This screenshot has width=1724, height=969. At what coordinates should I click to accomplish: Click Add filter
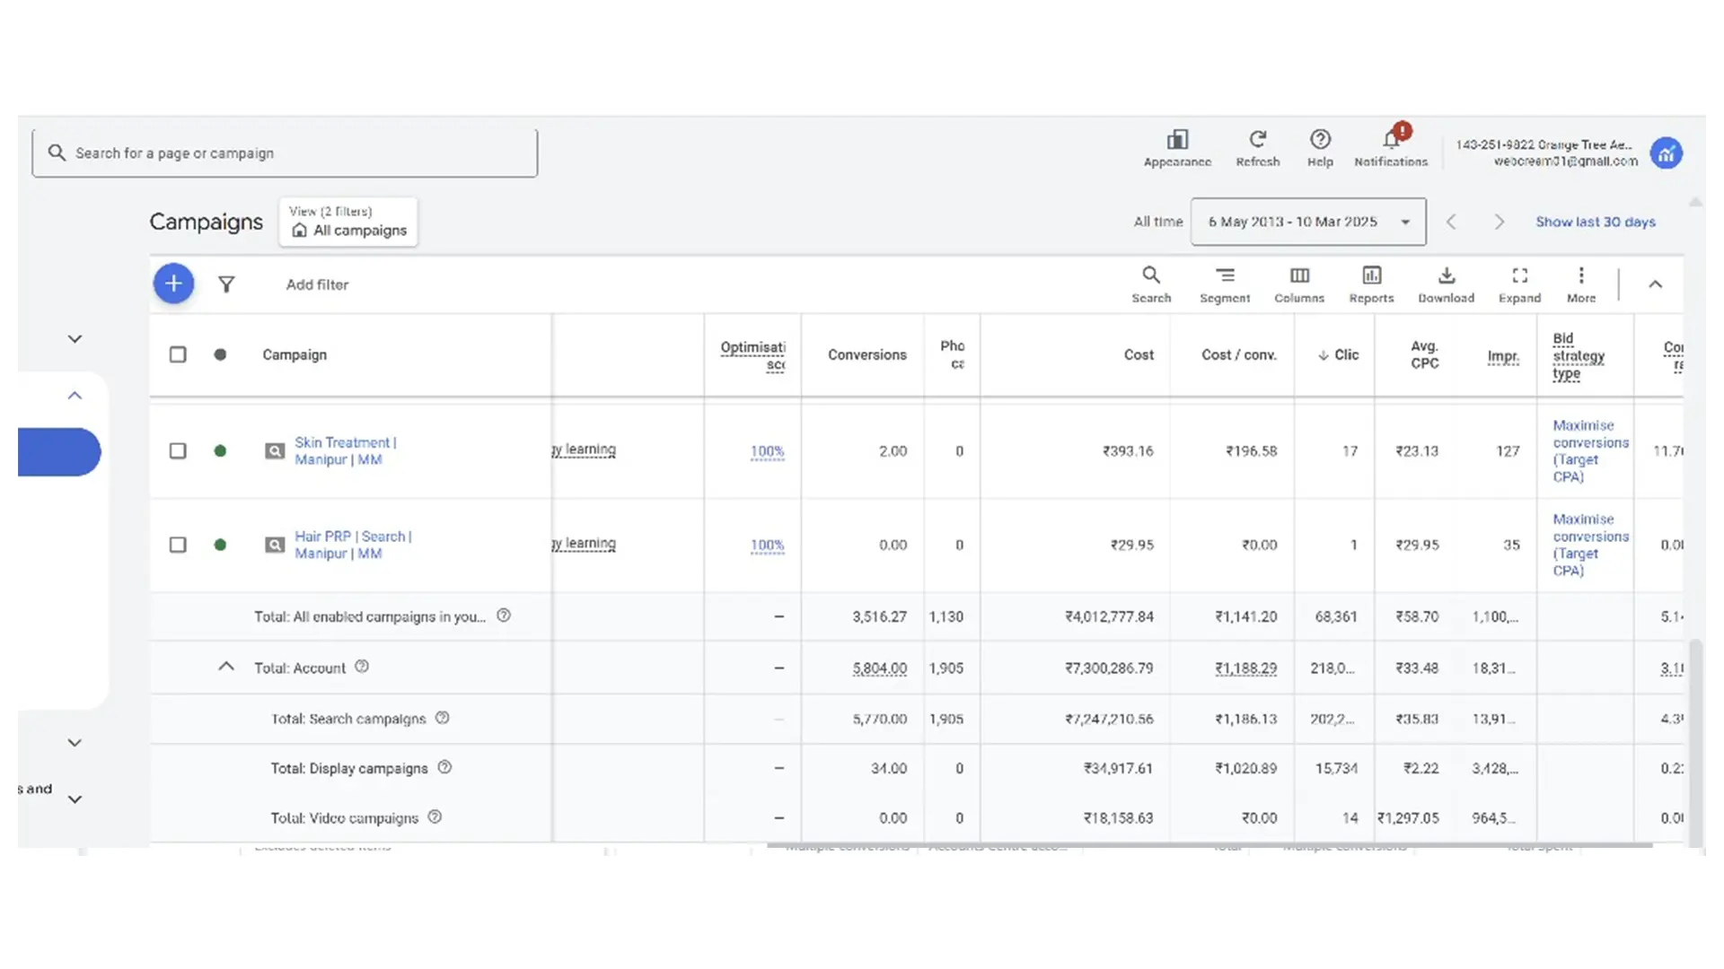(317, 284)
